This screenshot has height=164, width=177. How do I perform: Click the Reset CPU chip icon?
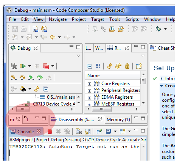tap(23, 89)
